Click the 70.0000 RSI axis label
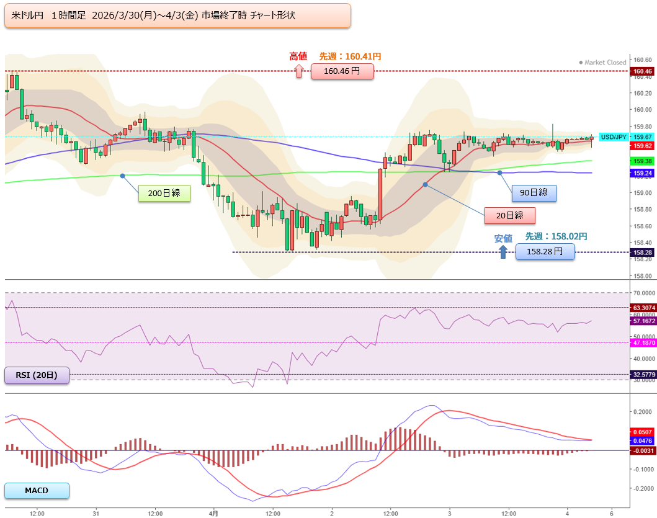 click(644, 293)
